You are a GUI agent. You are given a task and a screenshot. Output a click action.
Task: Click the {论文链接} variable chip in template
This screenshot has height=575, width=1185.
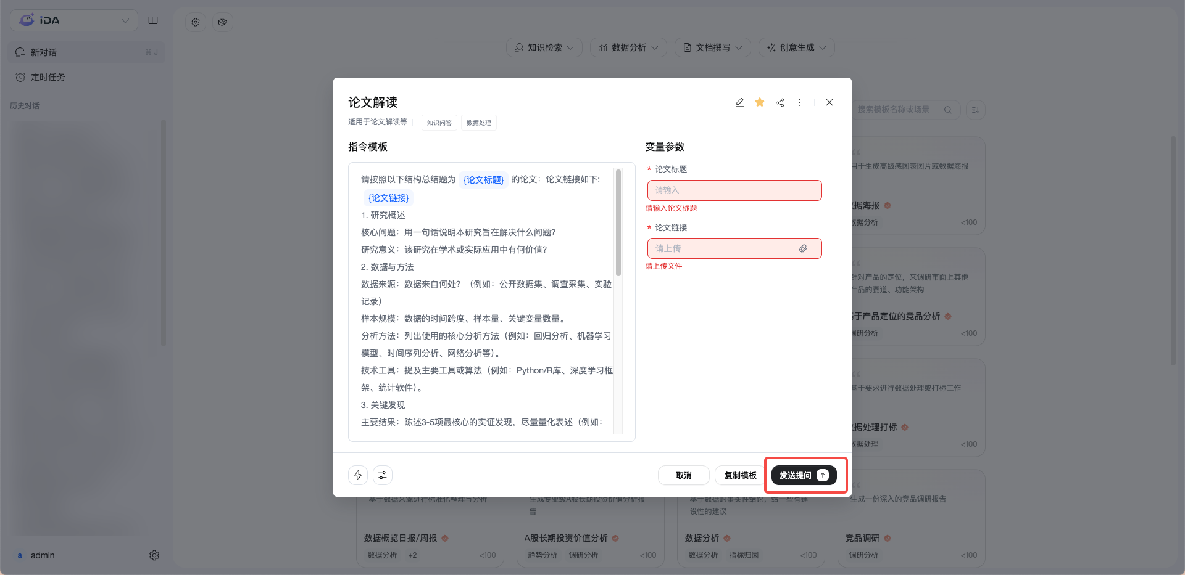pos(389,198)
